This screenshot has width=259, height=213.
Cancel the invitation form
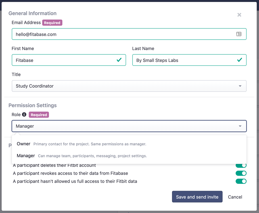(x=235, y=197)
